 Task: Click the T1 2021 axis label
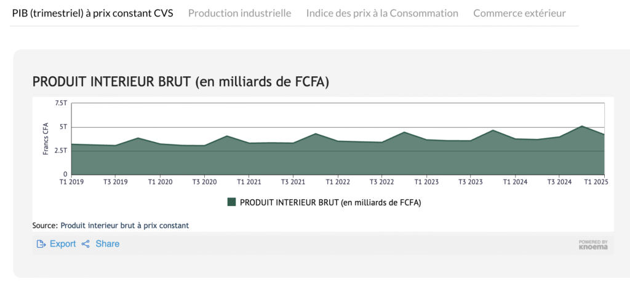click(249, 182)
